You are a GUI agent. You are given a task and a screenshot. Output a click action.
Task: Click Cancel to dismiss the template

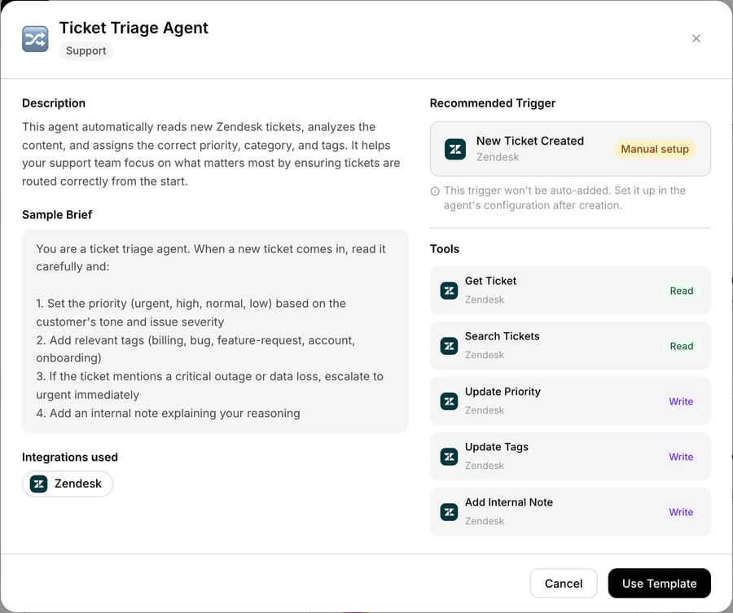[564, 583]
